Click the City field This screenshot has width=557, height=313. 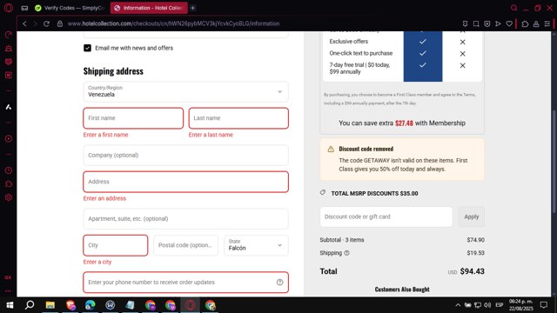[x=116, y=245]
